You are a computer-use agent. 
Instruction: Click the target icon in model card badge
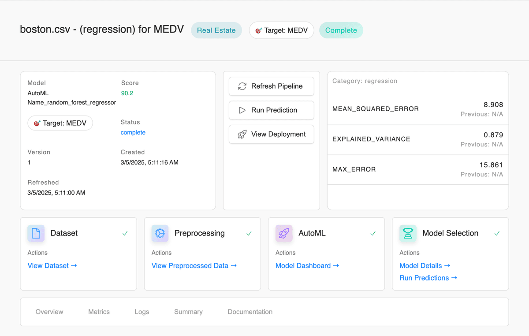tap(37, 123)
